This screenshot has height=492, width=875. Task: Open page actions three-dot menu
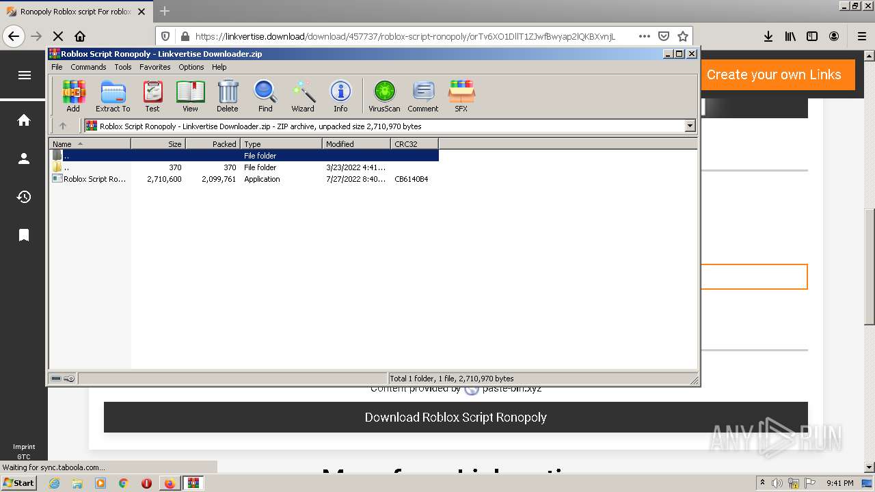tap(644, 36)
